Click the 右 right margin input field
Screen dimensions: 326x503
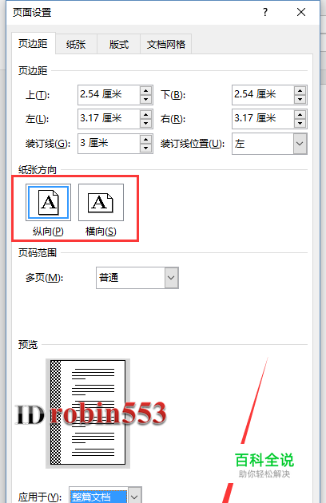click(x=263, y=119)
